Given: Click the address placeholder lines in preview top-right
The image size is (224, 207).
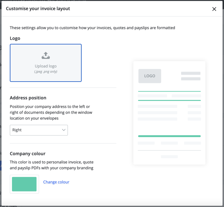Looking at the screenshot, I should pyautogui.click(x=191, y=76).
